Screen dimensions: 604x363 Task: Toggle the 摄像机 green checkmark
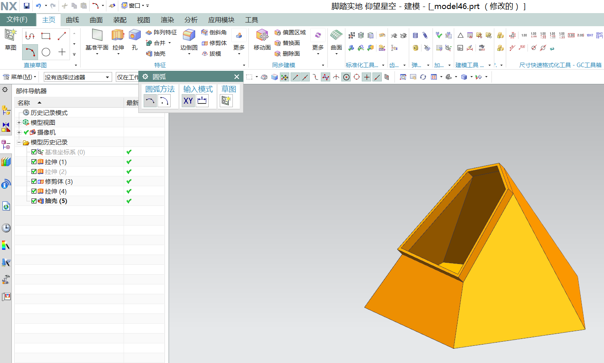click(x=26, y=132)
